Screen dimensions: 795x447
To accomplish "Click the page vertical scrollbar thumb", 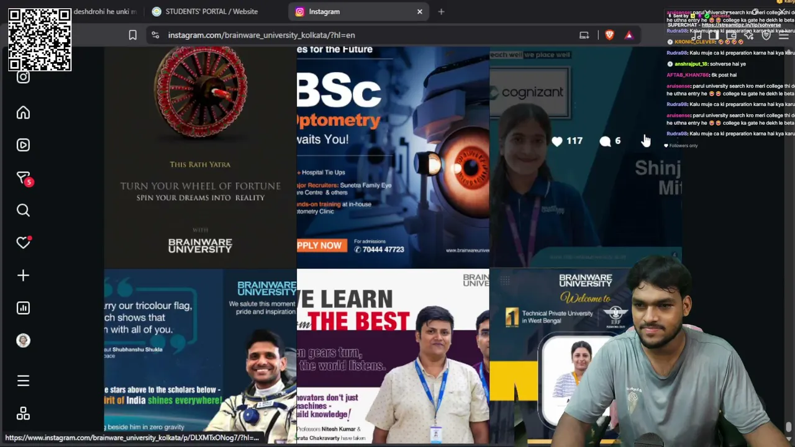I will [788, 427].
